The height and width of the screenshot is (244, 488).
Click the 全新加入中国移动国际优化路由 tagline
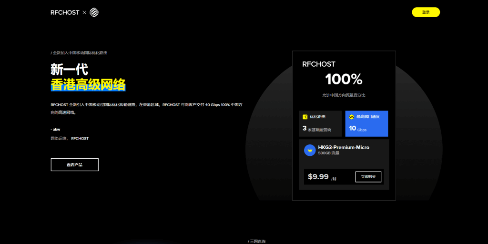[79, 53]
